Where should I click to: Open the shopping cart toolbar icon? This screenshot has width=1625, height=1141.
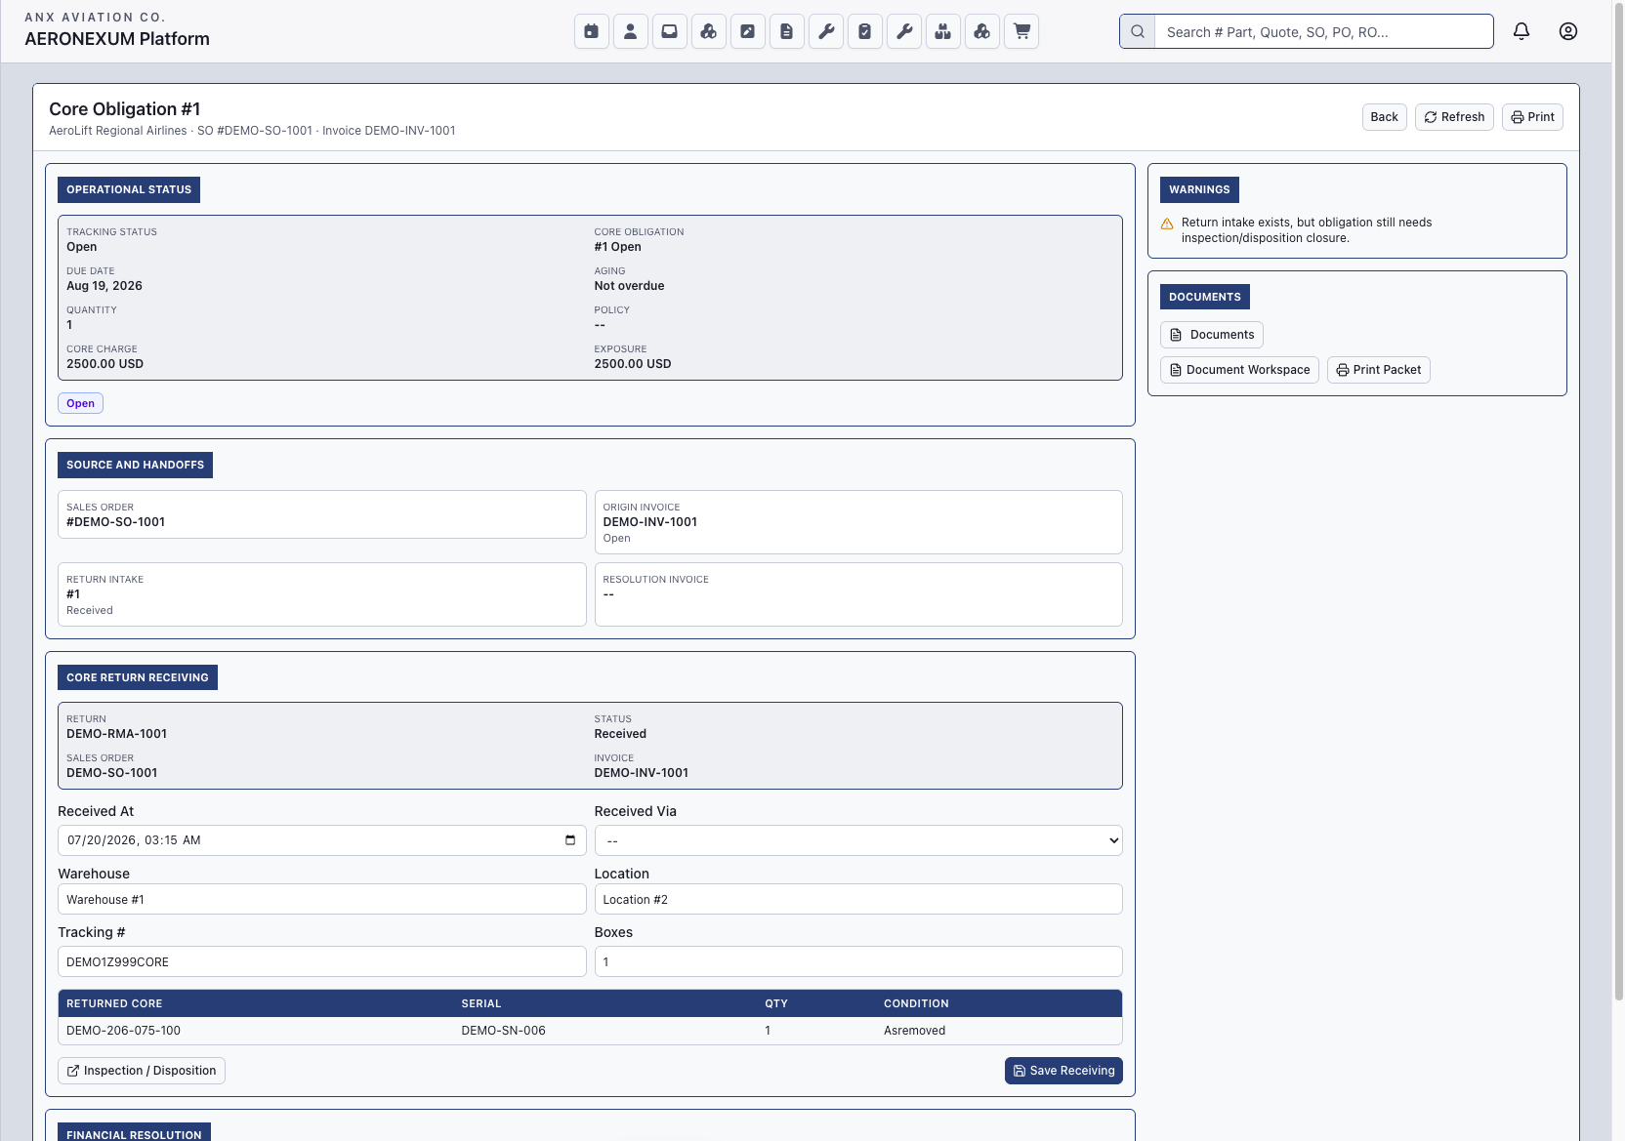tap(1021, 31)
